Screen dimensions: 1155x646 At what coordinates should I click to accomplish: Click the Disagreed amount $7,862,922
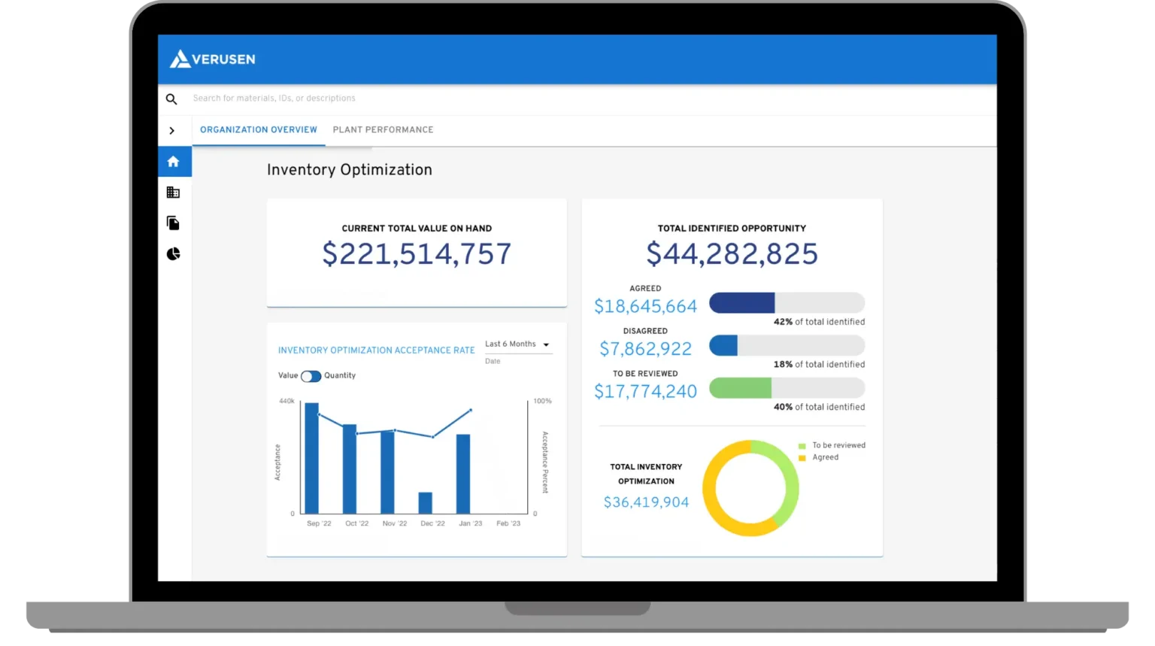(x=645, y=349)
